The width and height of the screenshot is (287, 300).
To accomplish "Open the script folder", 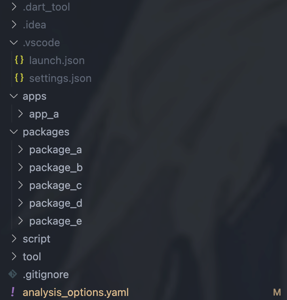I will (36, 239).
